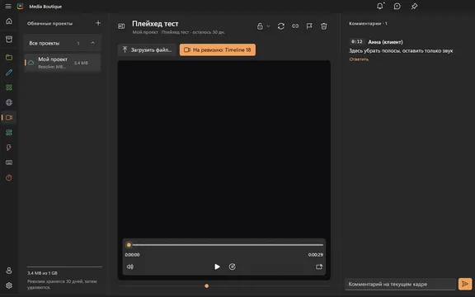Open the pencil sidebar icon
This screenshot has height=297, width=475.
point(9,73)
